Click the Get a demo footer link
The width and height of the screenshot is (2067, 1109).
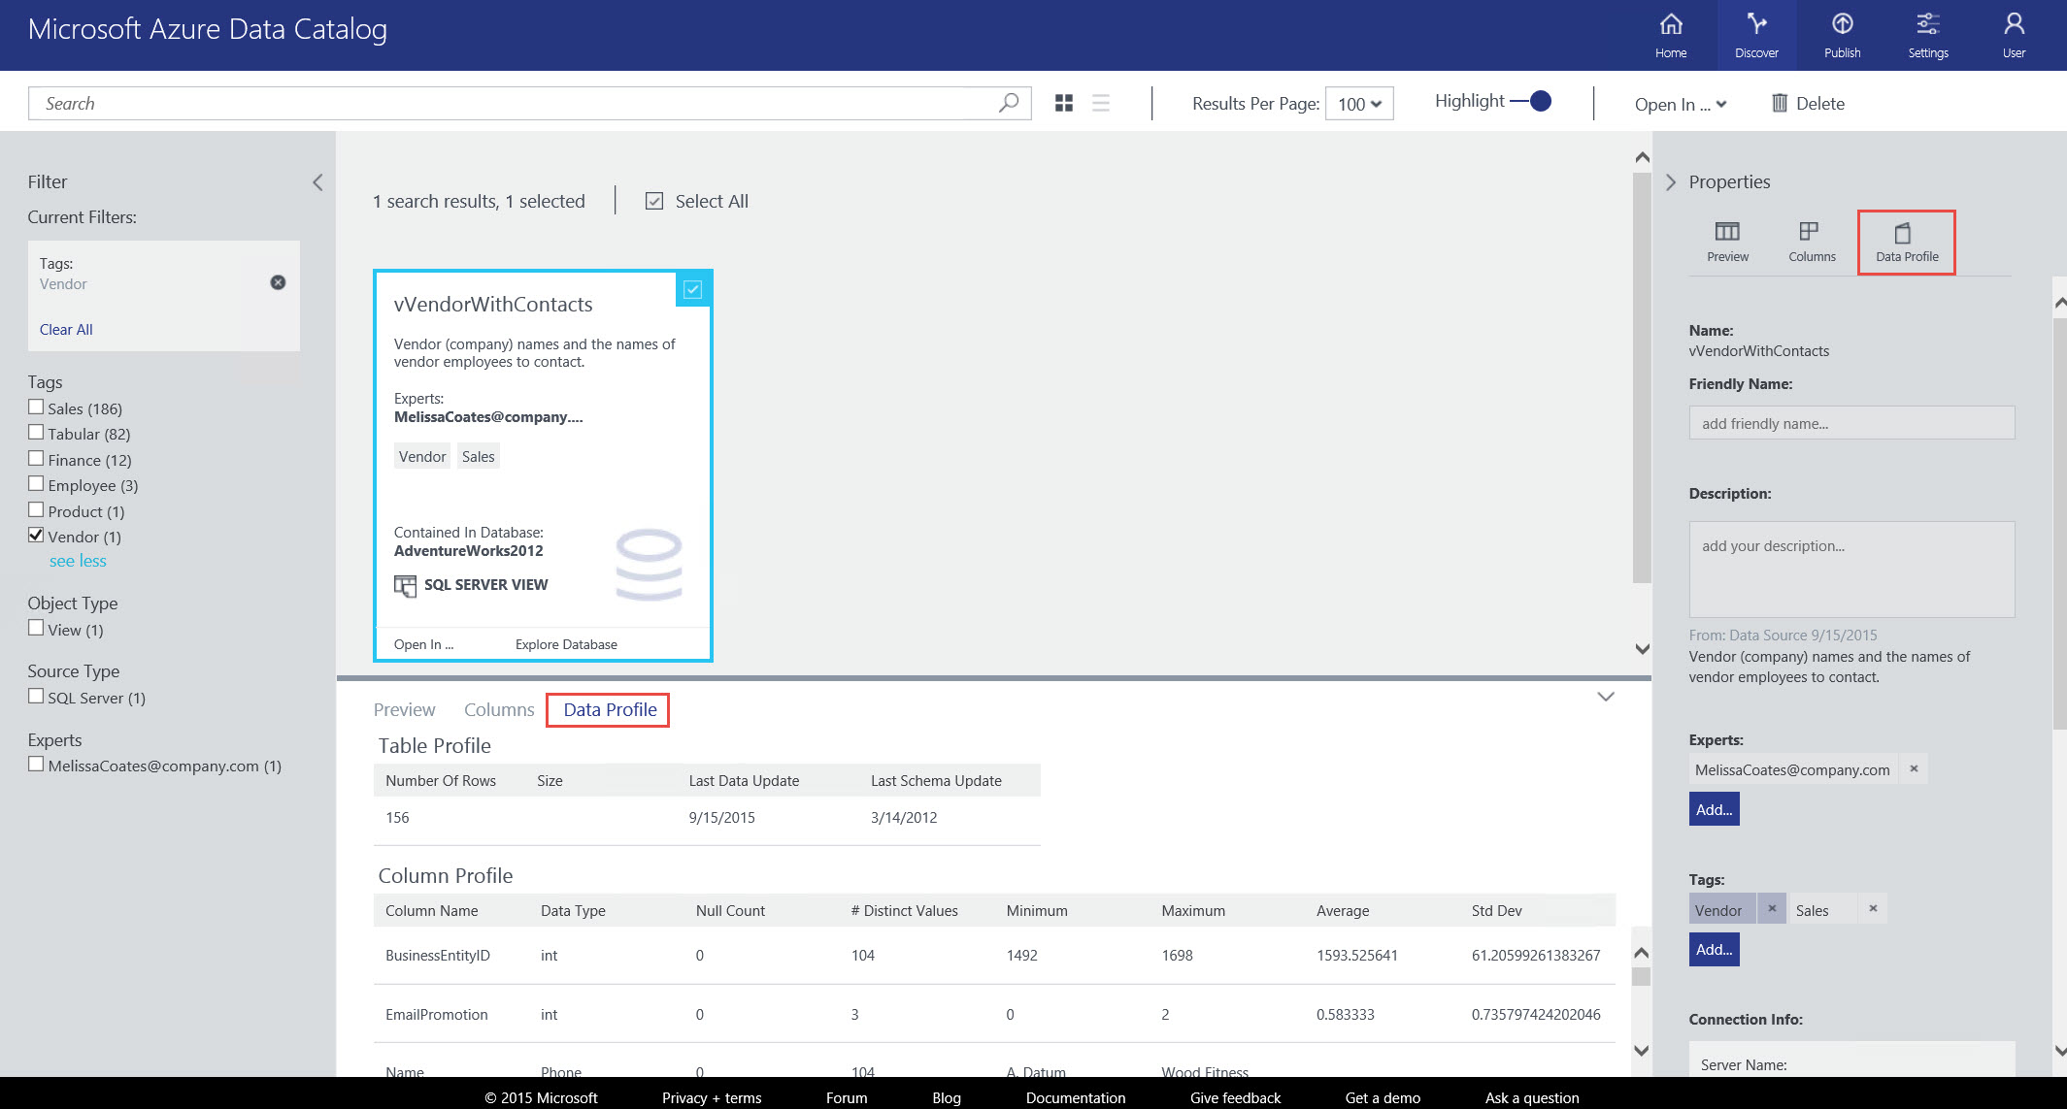pyautogui.click(x=1383, y=1097)
